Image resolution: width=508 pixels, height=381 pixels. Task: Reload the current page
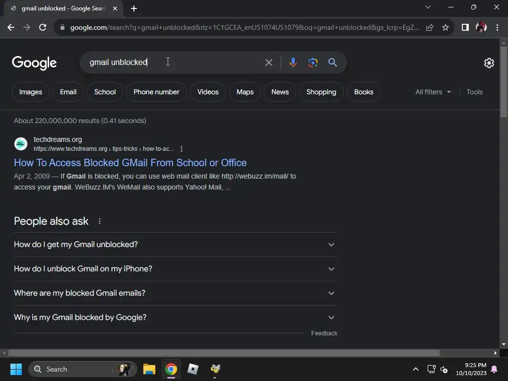click(x=43, y=28)
